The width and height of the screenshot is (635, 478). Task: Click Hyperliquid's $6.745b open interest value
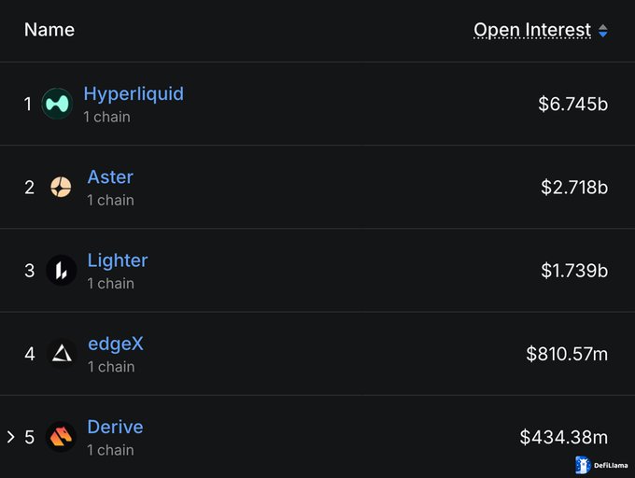(572, 104)
